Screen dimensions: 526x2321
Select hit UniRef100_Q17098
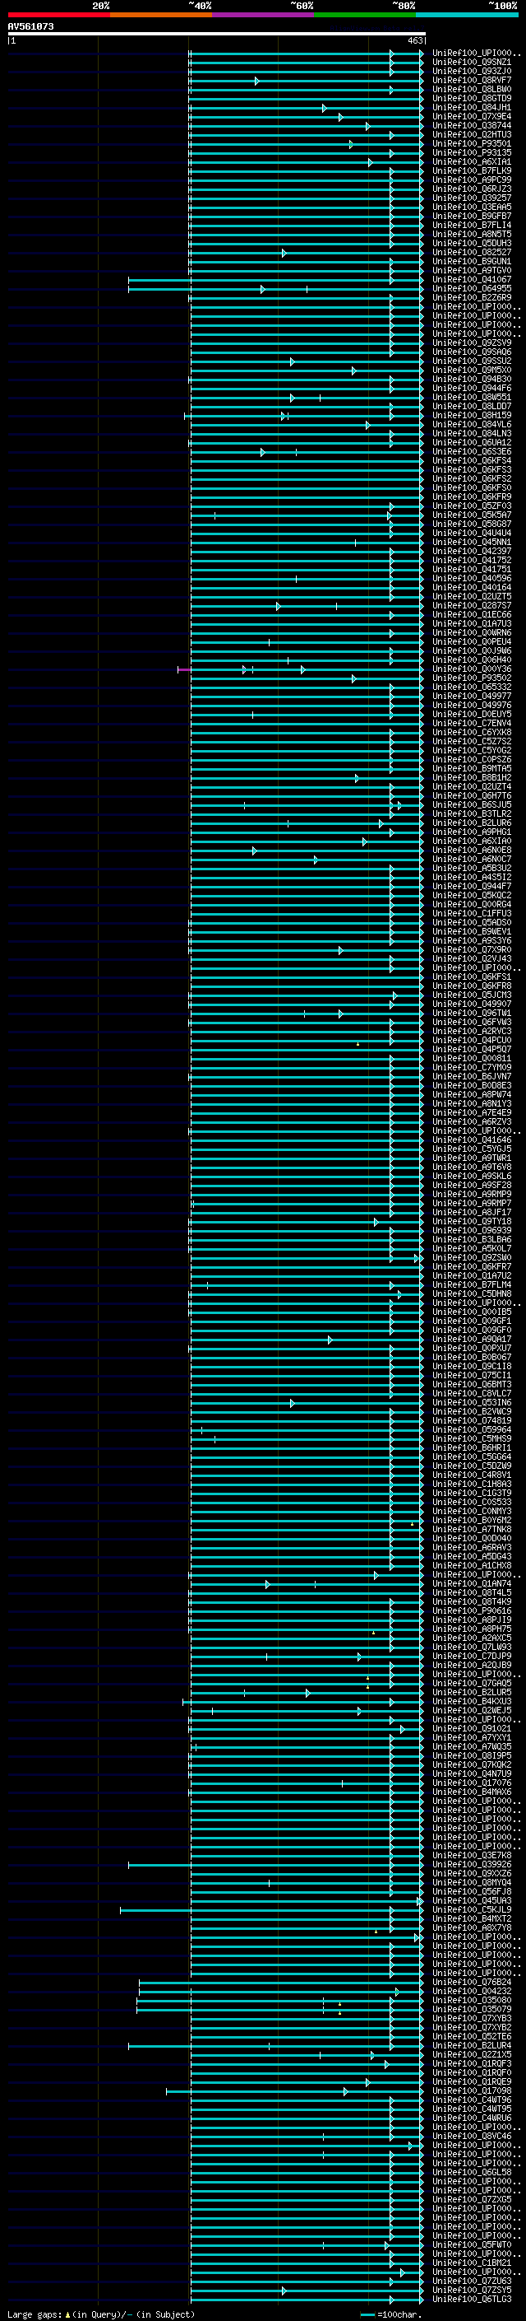471,2091
